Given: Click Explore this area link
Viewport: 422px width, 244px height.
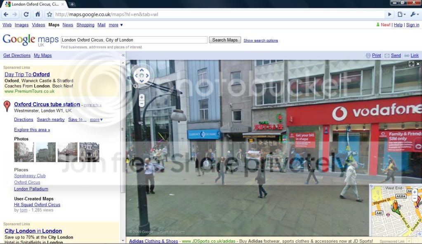Looking at the screenshot, I should [32, 130].
